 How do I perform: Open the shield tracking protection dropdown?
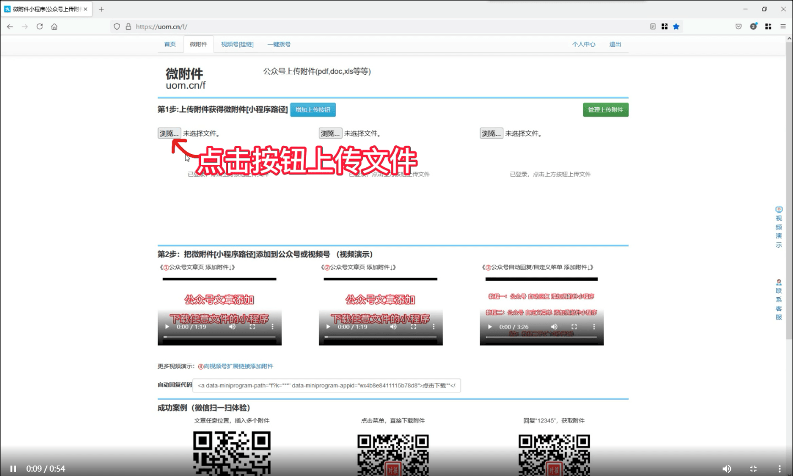[116, 26]
